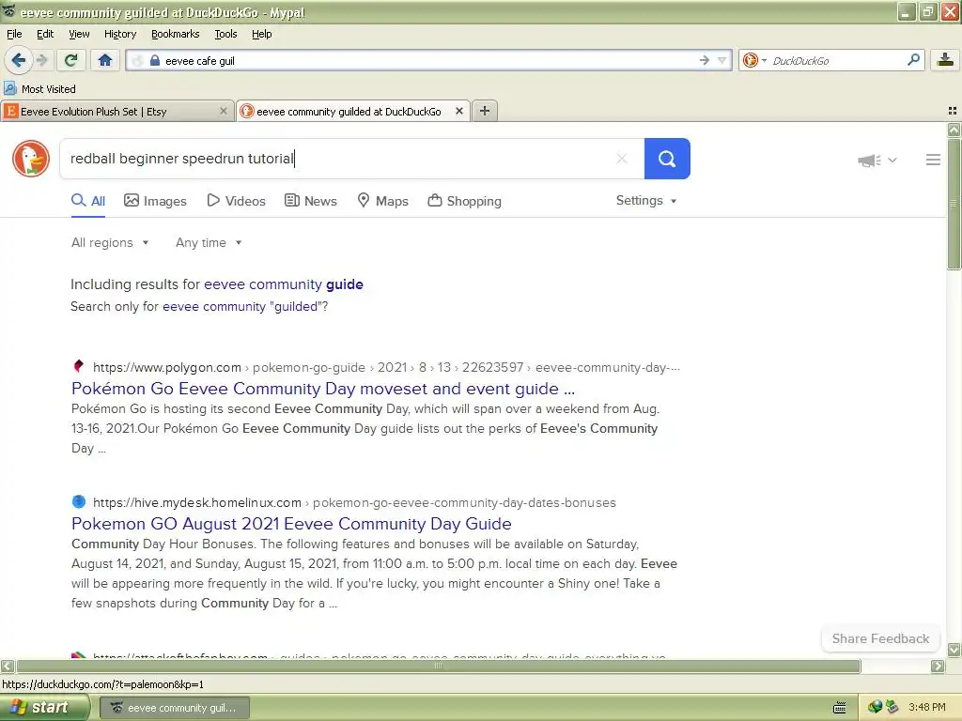Click the forward navigation arrow
The height and width of the screenshot is (721, 962).
(x=41, y=60)
